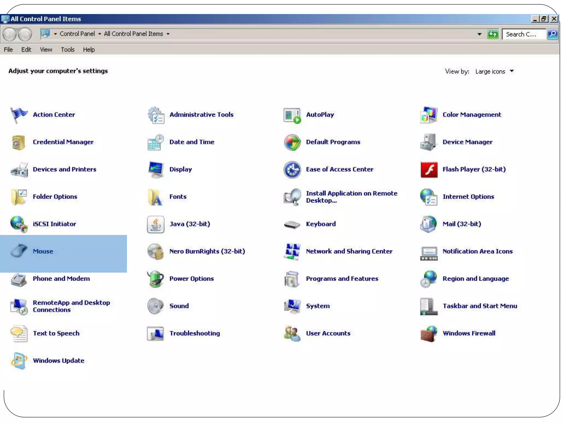Expand the All Control Panel Items breadcrumb arrow

168,34
